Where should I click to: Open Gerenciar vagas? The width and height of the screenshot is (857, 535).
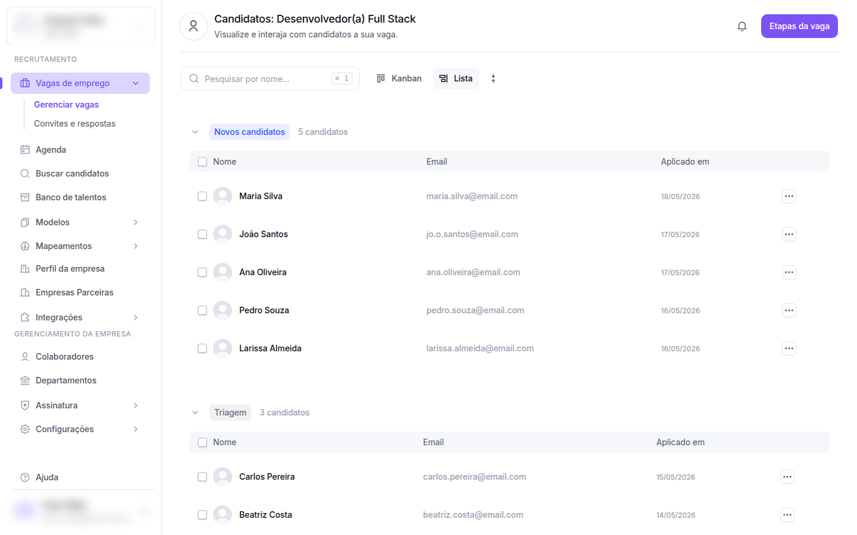[66, 105]
